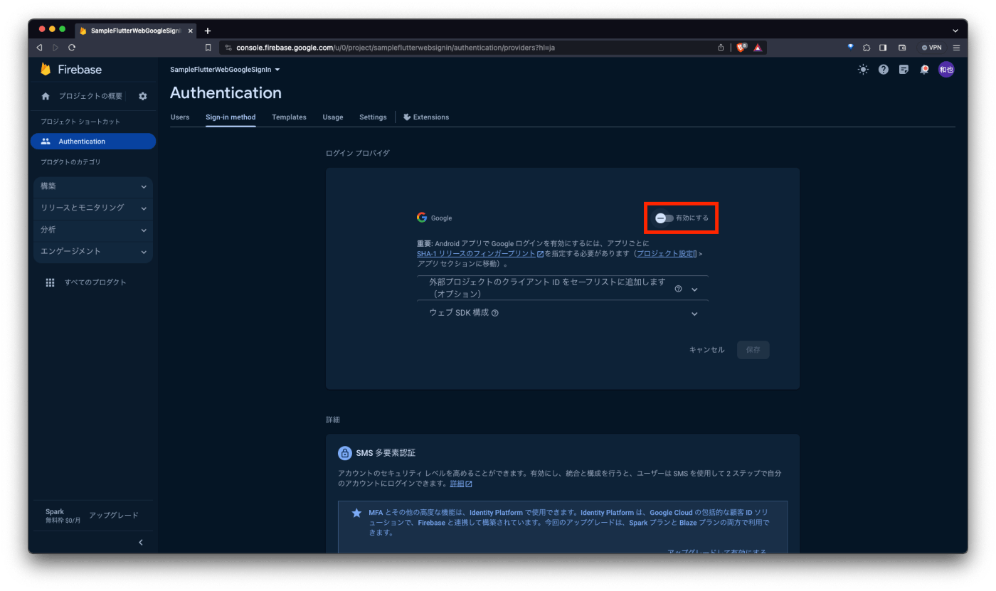Click プロジェクト ショートカット heading
The width and height of the screenshot is (996, 591).
(x=80, y=122)
